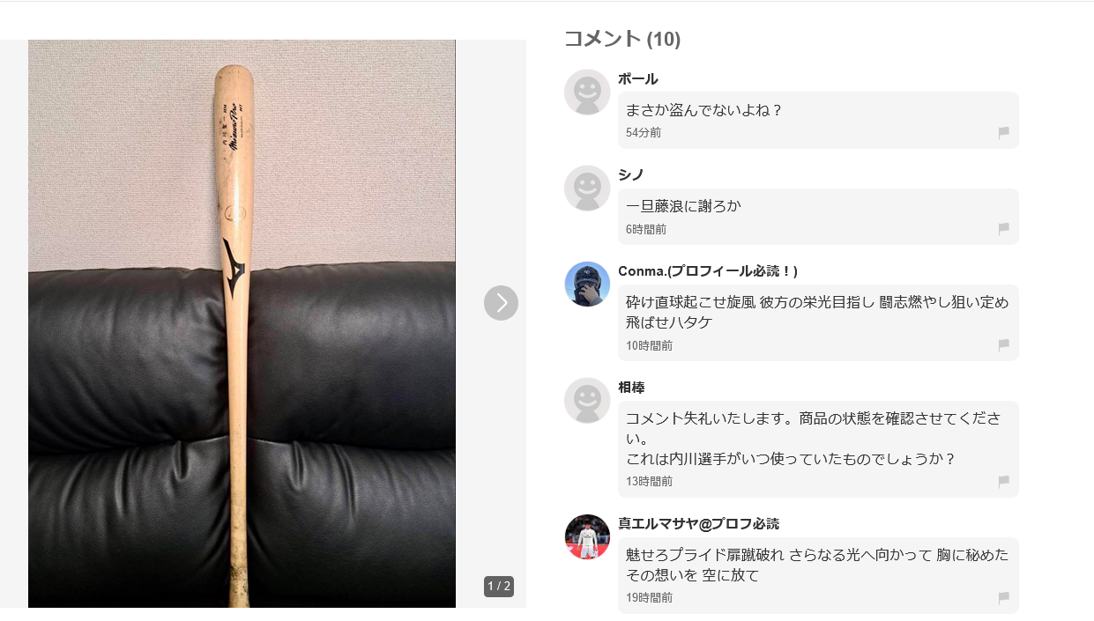Click the コメント (10) heading

[622, 39]
